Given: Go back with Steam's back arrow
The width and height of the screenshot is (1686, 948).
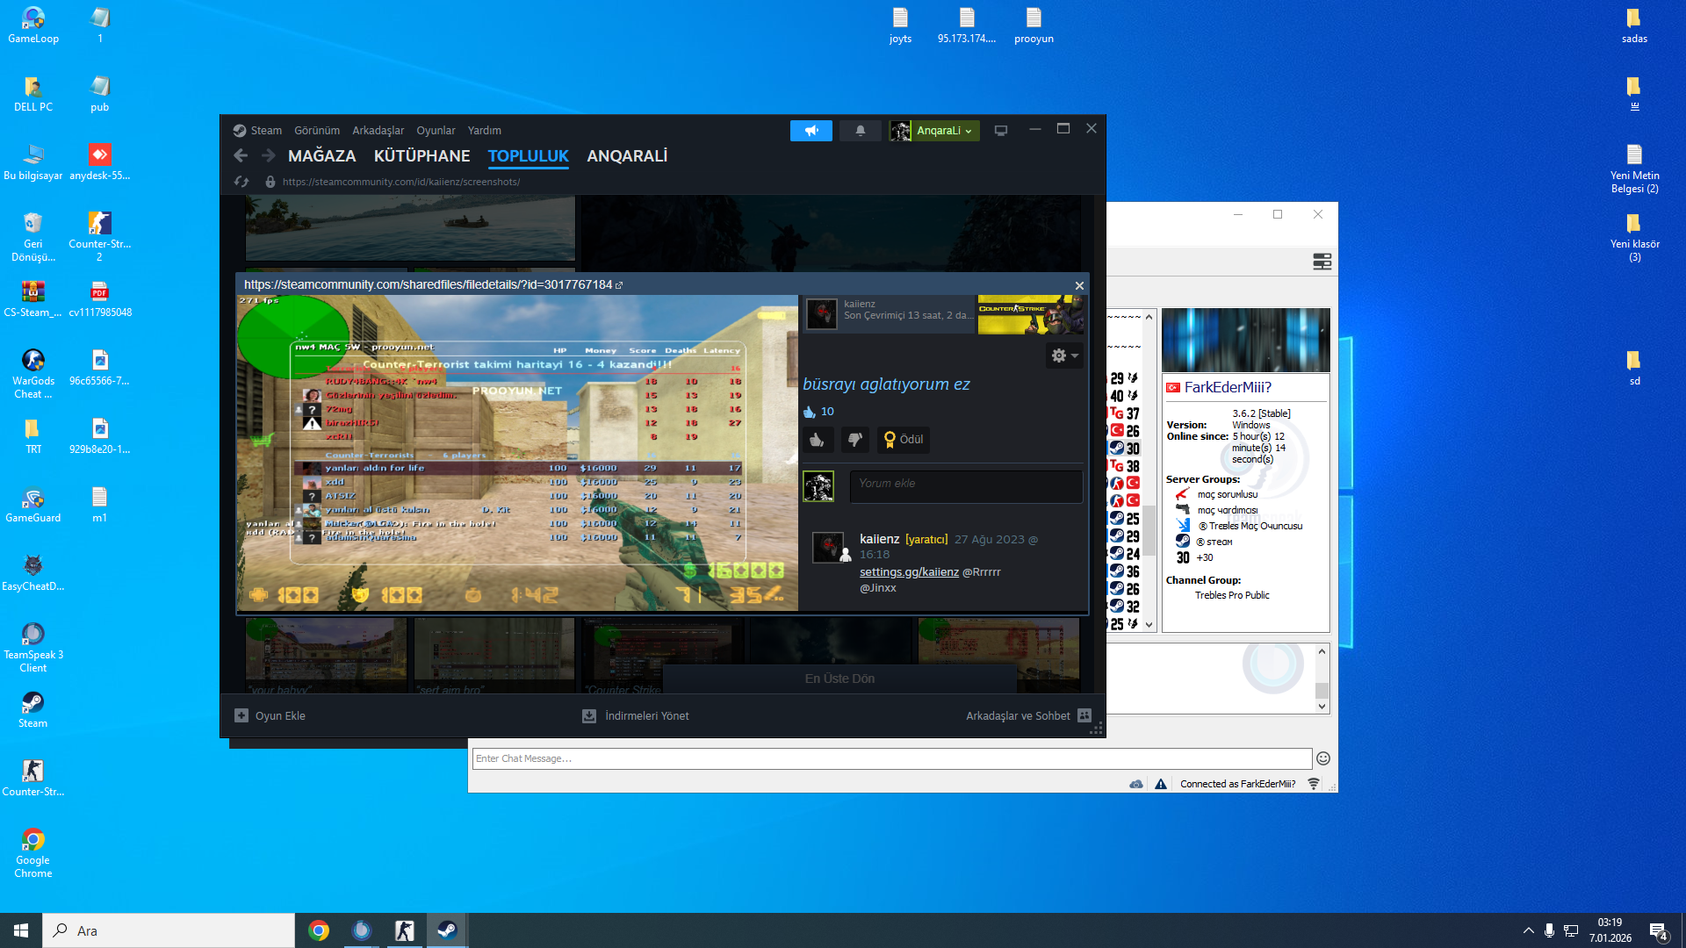Looking at the screenshot, I should [241, 155].
